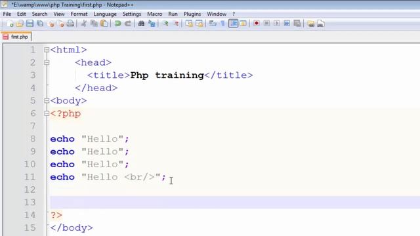Click the Open file toolbar icon
The width and height of the screenshot is (420, 236).
(x=20, y=24)
